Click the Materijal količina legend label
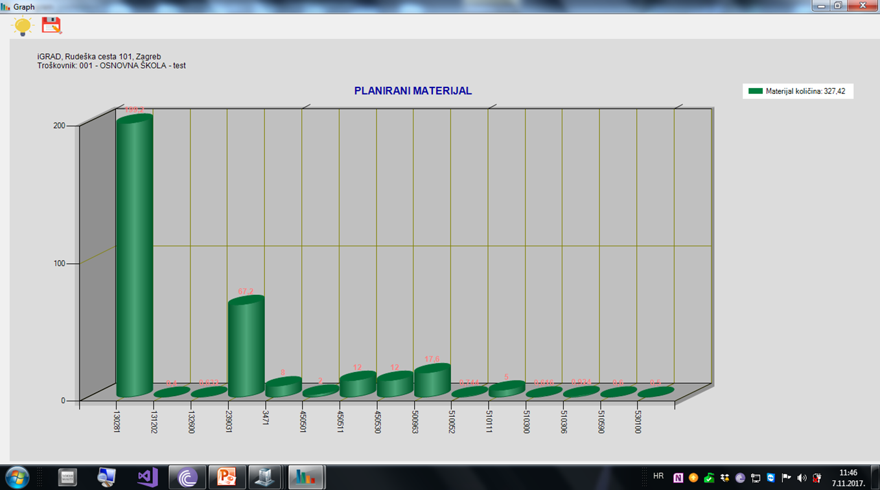This screenshot has height=490, width=880. click(805, 91)
